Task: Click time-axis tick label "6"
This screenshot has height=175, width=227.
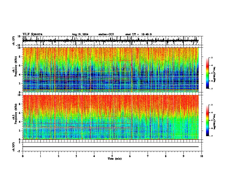Action: point(130,156)
